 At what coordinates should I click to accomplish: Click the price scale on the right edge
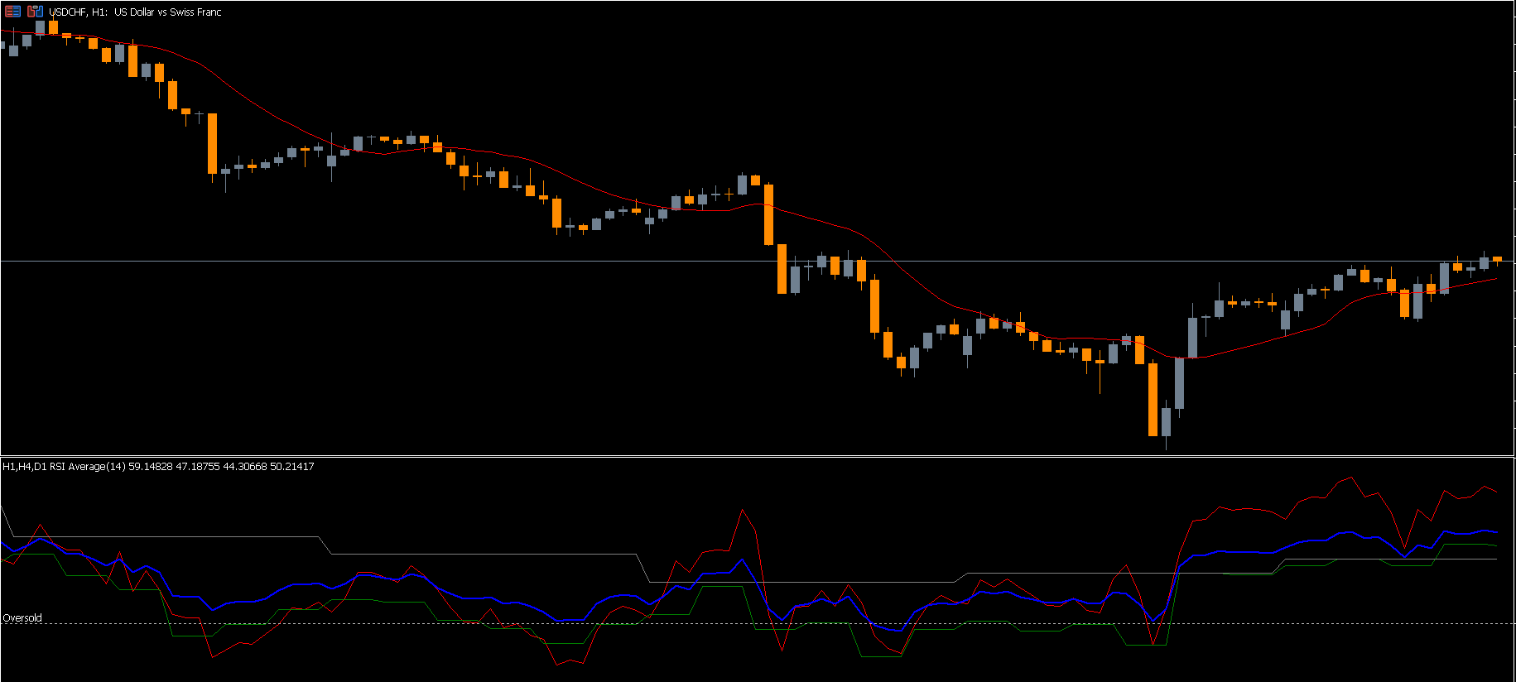pyautogui.click(x=1514, y=228)
